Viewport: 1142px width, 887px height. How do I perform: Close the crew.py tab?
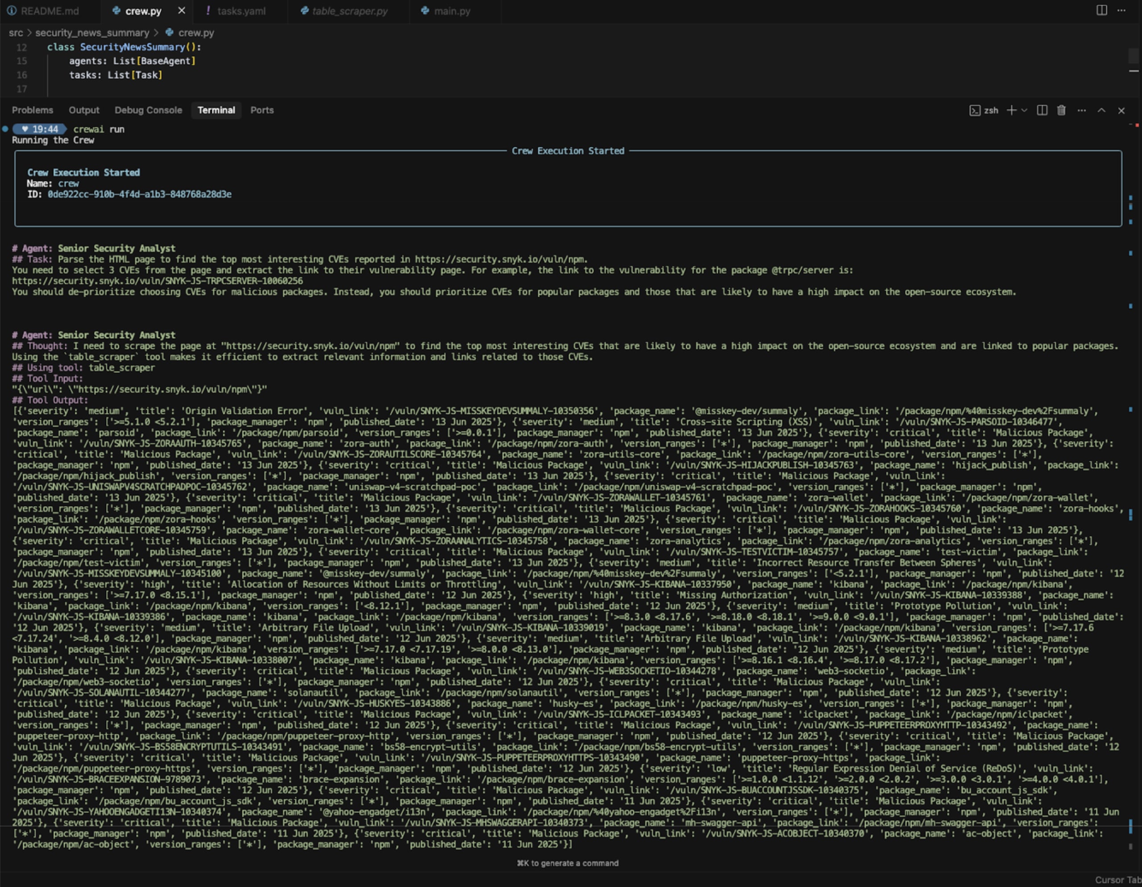[x=182, y=10]
